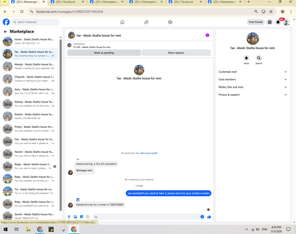
Task: Expand Media, files and links section
Action: click(x=253, y=87)
